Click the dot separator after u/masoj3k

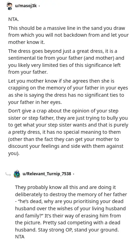point(39,6)
